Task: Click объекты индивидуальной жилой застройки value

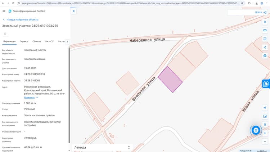Action: 42,124
